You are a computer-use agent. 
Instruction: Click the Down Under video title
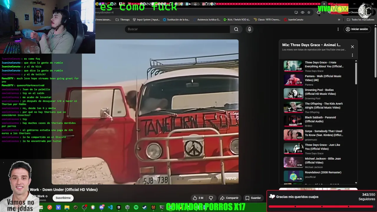coord(64,190)
